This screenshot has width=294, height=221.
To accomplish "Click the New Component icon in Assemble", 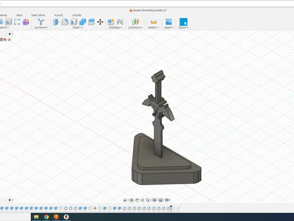I will click(x=111, y=22).
